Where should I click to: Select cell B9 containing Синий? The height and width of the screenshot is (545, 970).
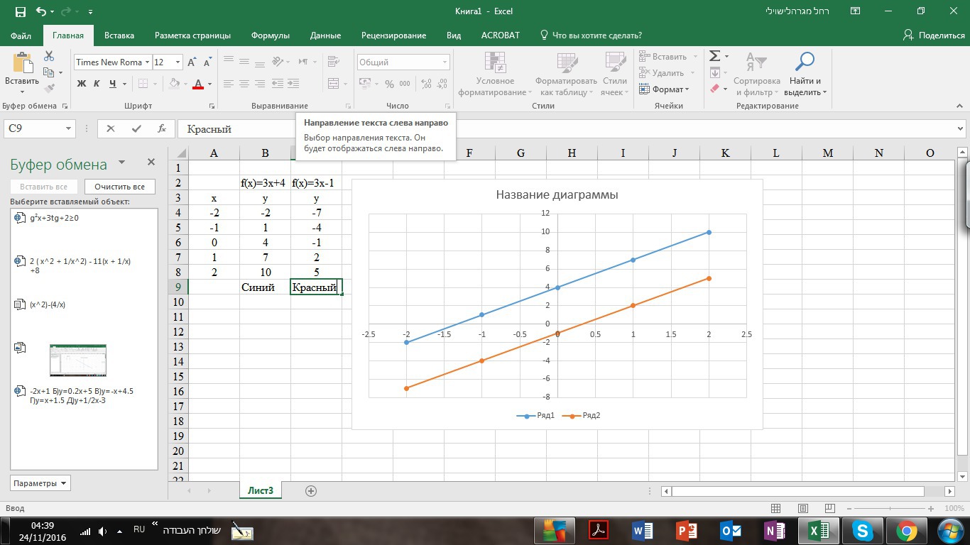click(265, 287)
